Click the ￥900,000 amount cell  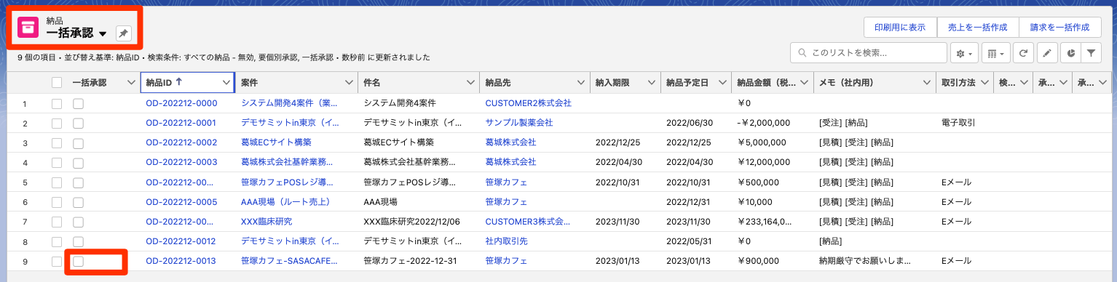click(x=758, y=261)
